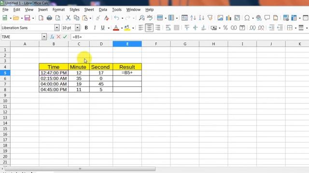309x173 pixels.
Task: Open the Data menu
Action: point(103,10)
